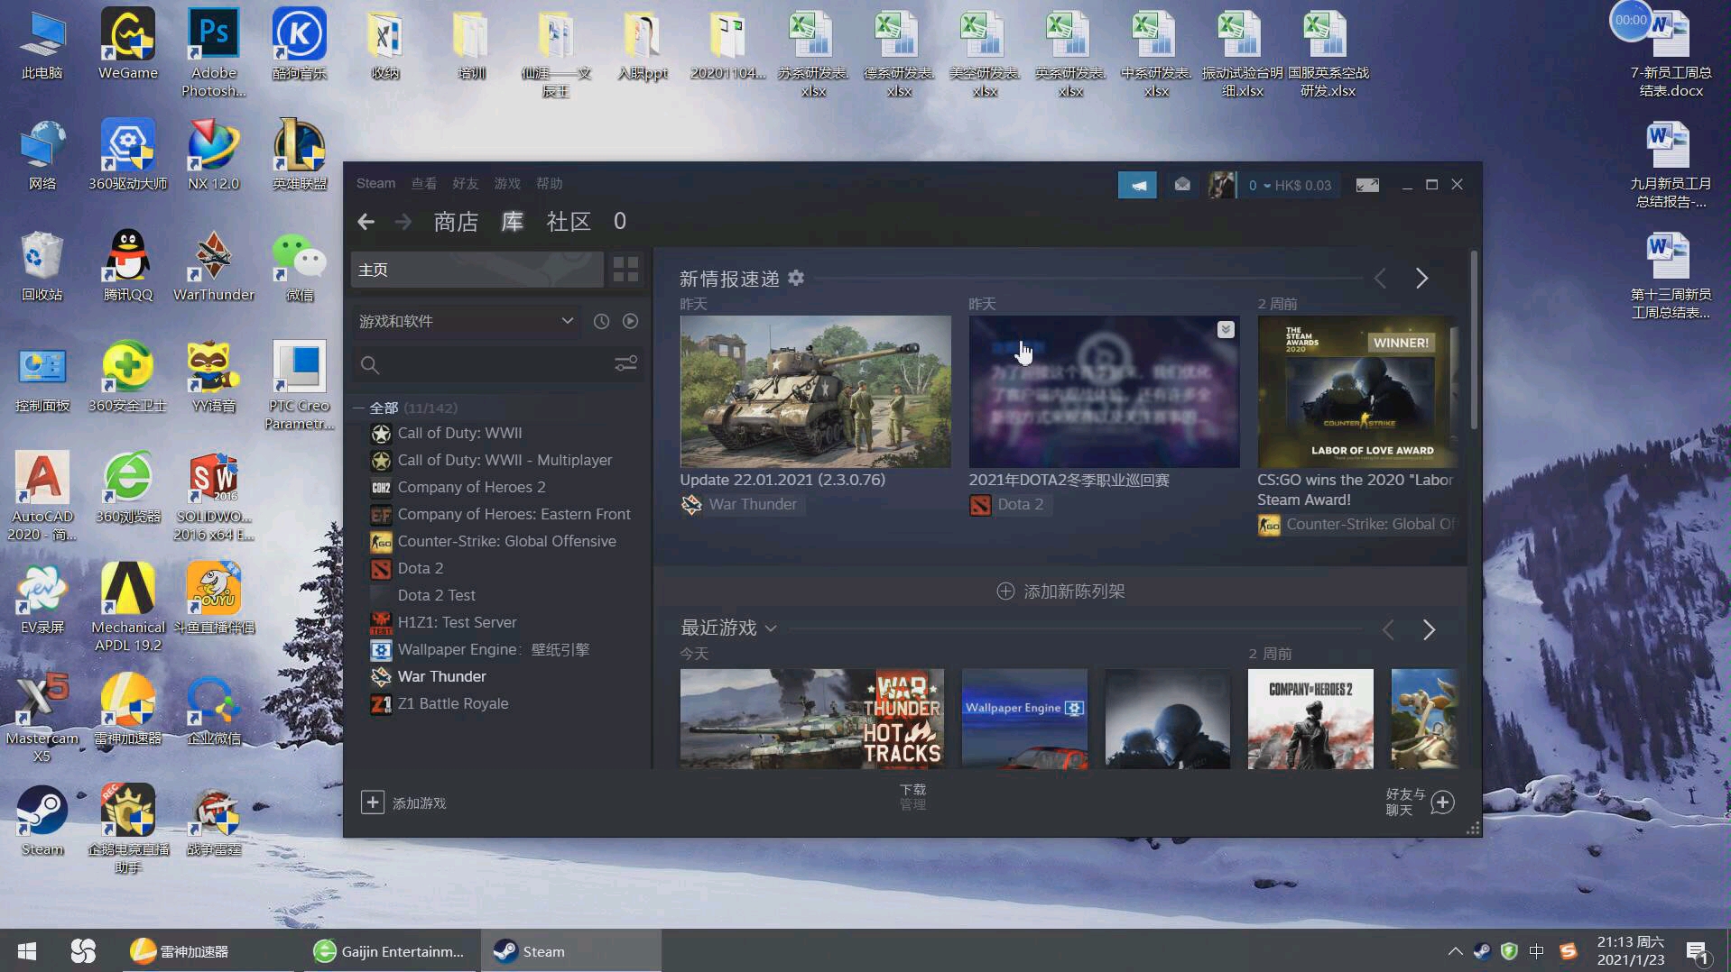Switch library to grid view icon
The height and width of the screenshot is (972, 1731).
coord(625,270)
